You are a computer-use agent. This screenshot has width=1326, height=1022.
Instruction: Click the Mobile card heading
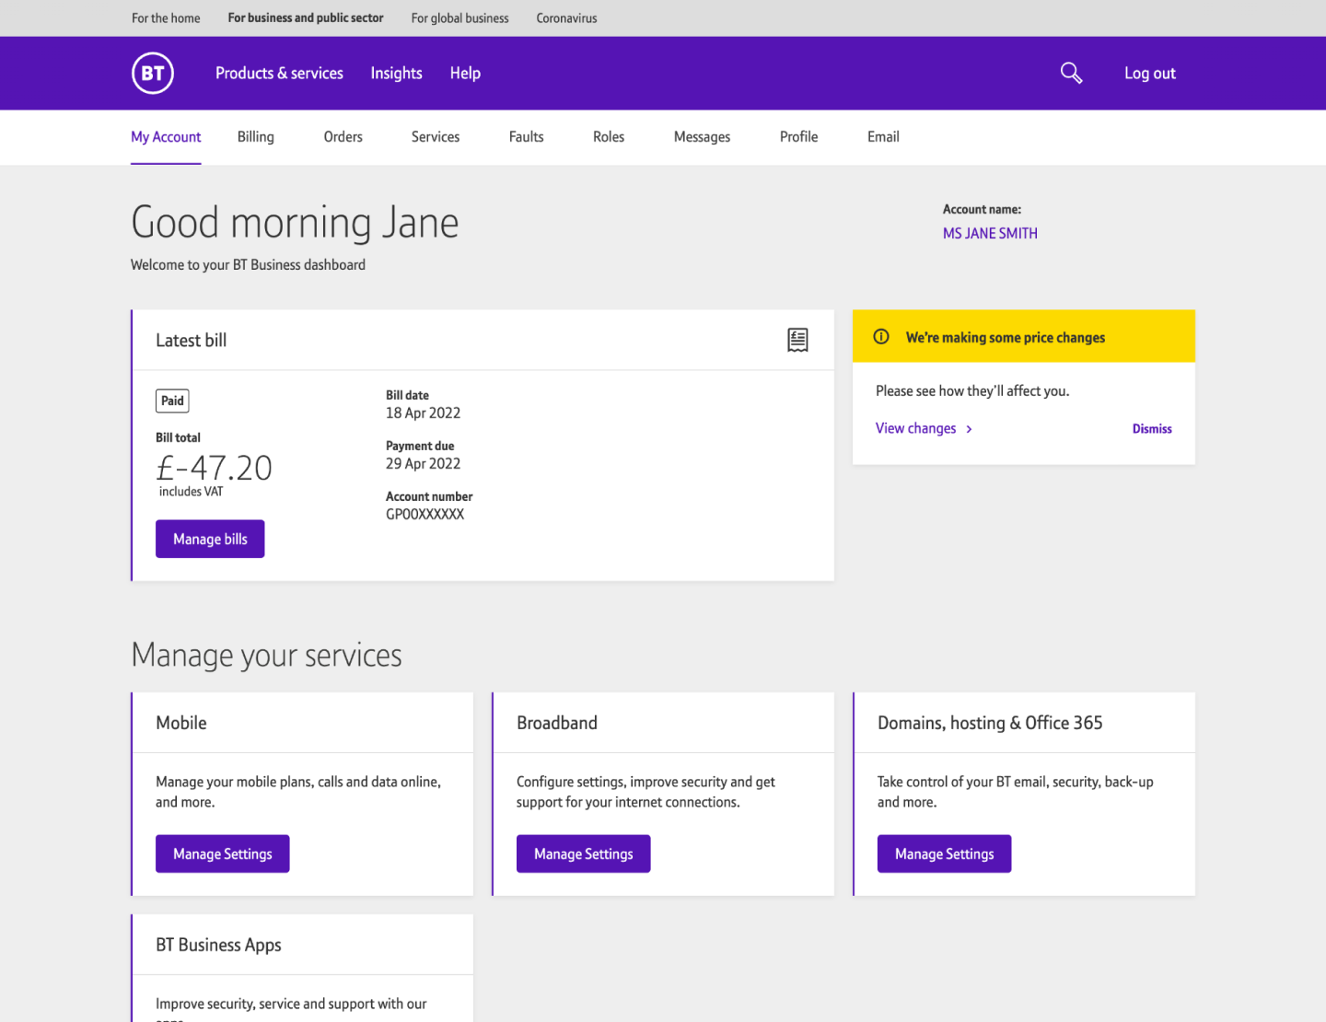tap(180, 724)
